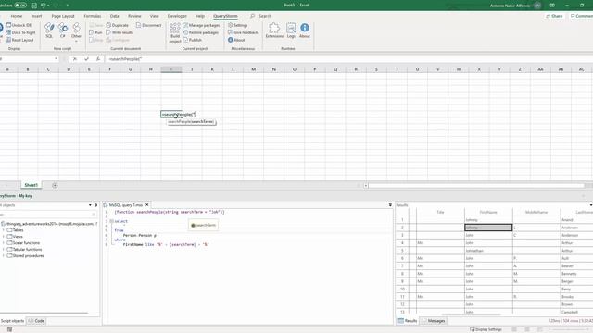Open About in Miscellaneous group
Viewport: 593px width, 333px height.
(236, 40)
